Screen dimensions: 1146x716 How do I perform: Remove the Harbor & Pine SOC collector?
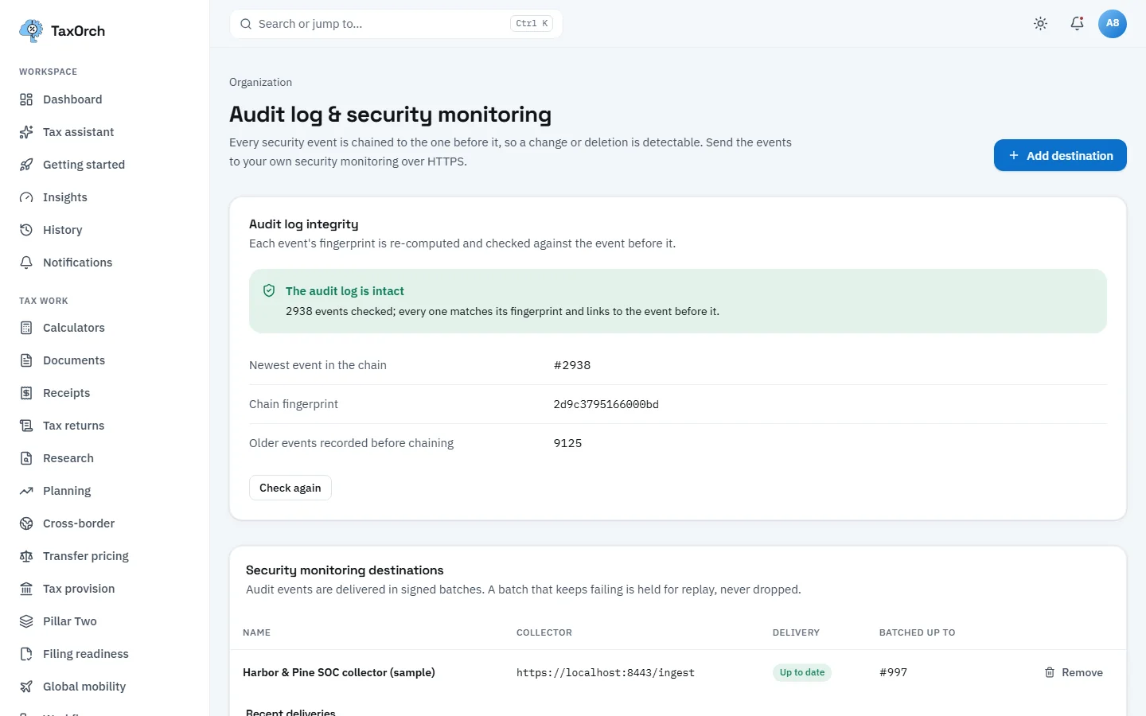click(1074, 672)
